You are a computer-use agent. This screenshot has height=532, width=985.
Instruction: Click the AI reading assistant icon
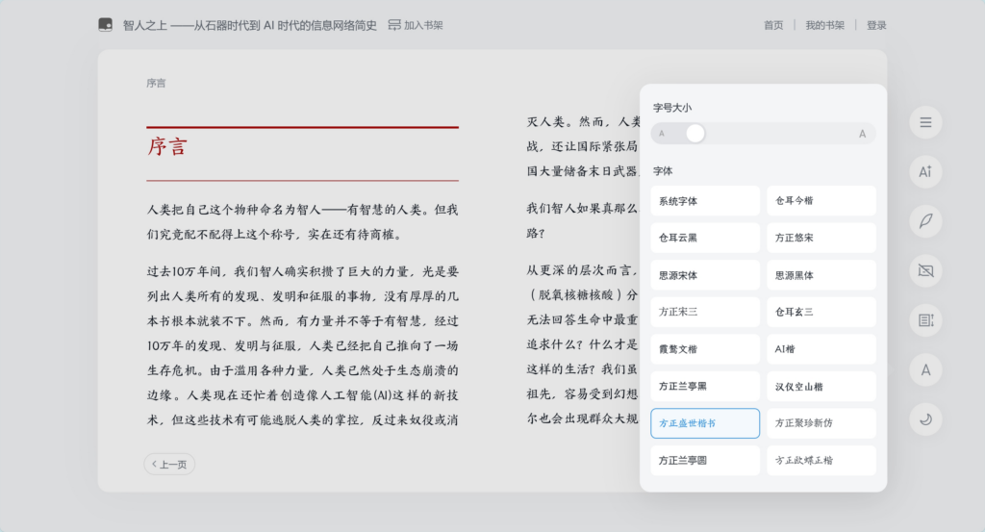pyautogui.click(x=925, y=171)
